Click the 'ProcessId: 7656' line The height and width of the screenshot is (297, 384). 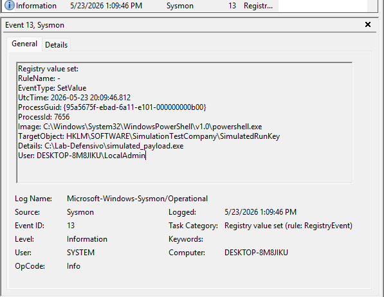click(44, 117)
